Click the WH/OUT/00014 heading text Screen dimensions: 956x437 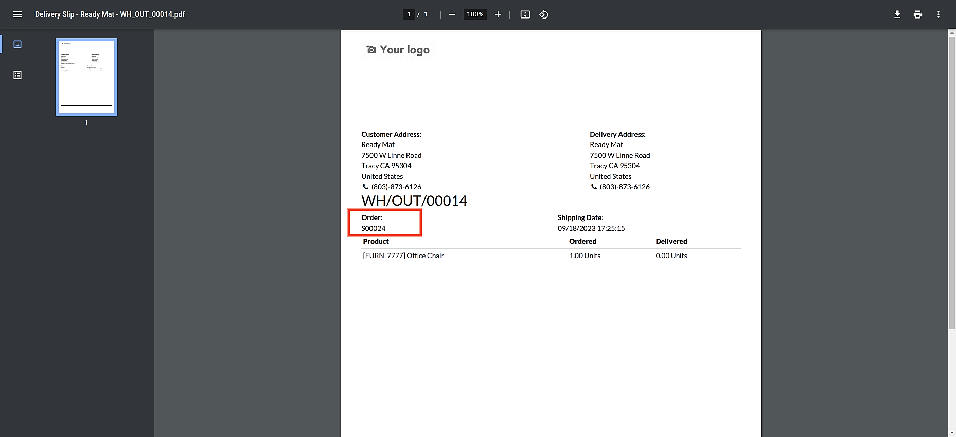(x=414, y=201)
